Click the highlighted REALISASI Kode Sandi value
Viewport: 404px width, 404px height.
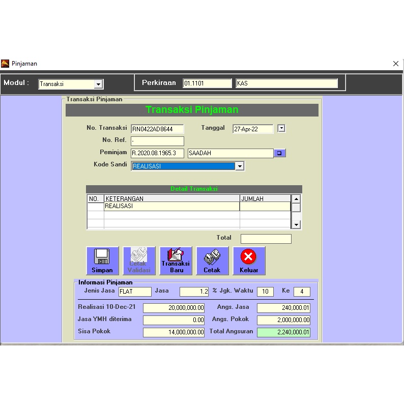pyautogui.click(x=184, y=166)
